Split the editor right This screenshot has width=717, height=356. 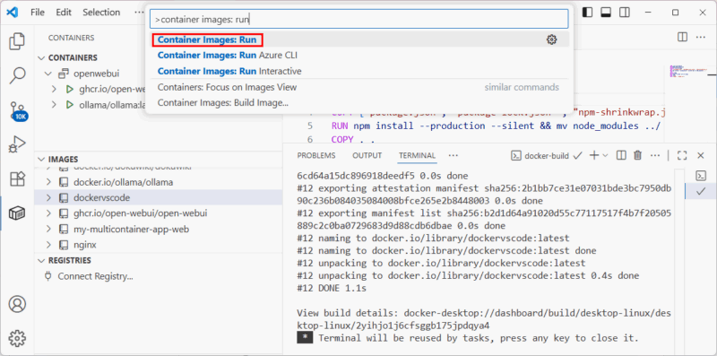pos(682,37)
